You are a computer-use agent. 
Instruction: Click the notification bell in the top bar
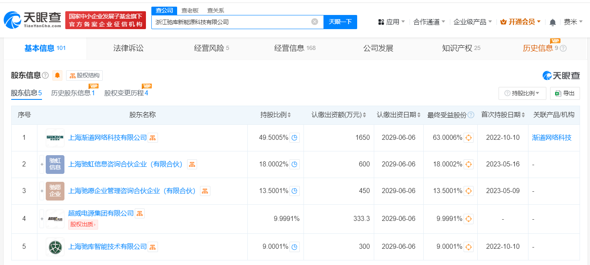553,21
